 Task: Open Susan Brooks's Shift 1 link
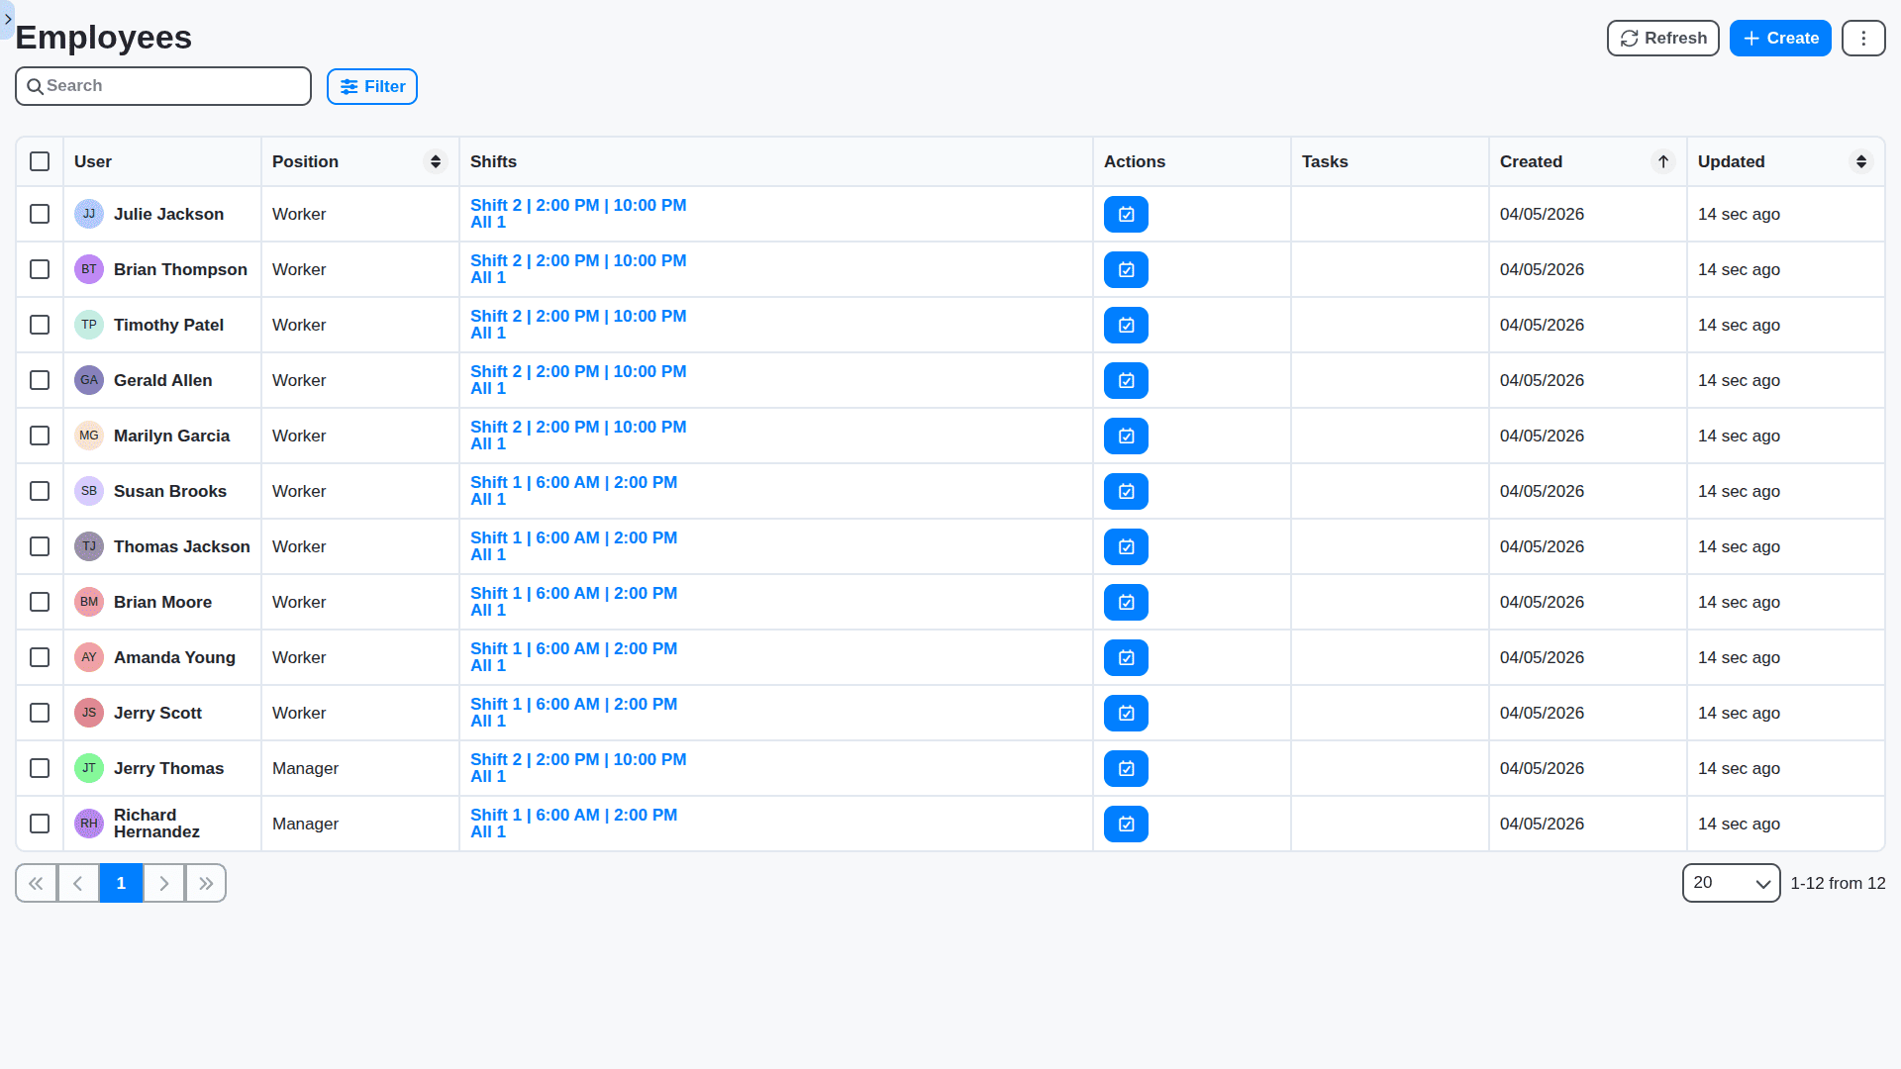tap(573, 482)
